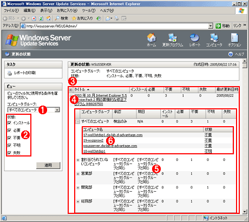Click the IE Forward toolbar arrow

[x=23, y=18]
